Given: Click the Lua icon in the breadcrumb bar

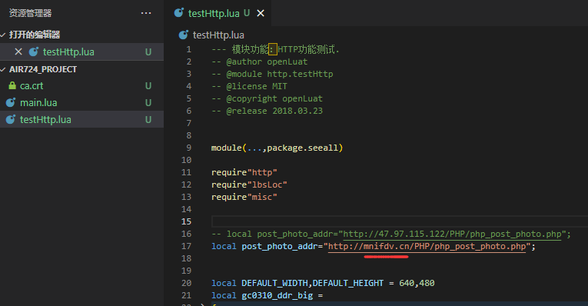Looking at the screenshot, I should 184,35.
